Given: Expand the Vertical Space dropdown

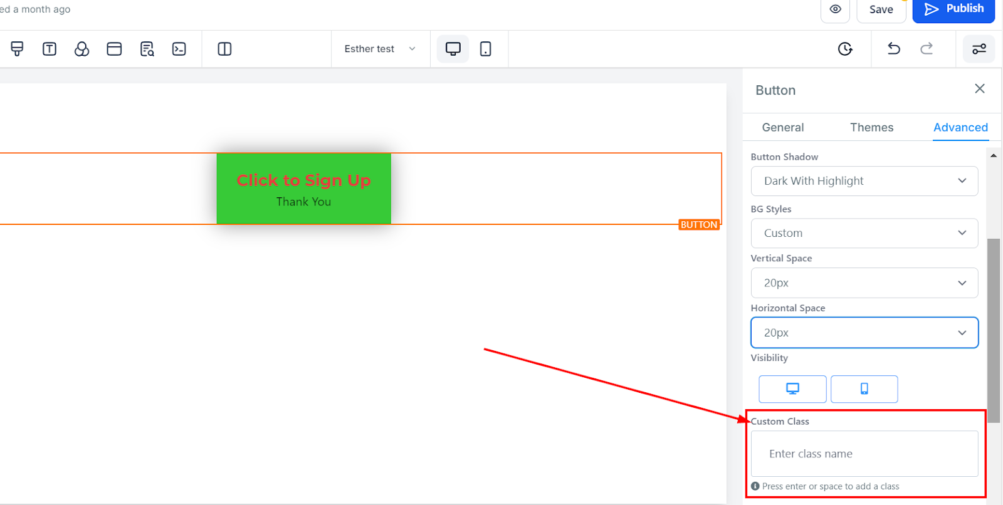Looking at the screenshot, I should coord(864,283).
